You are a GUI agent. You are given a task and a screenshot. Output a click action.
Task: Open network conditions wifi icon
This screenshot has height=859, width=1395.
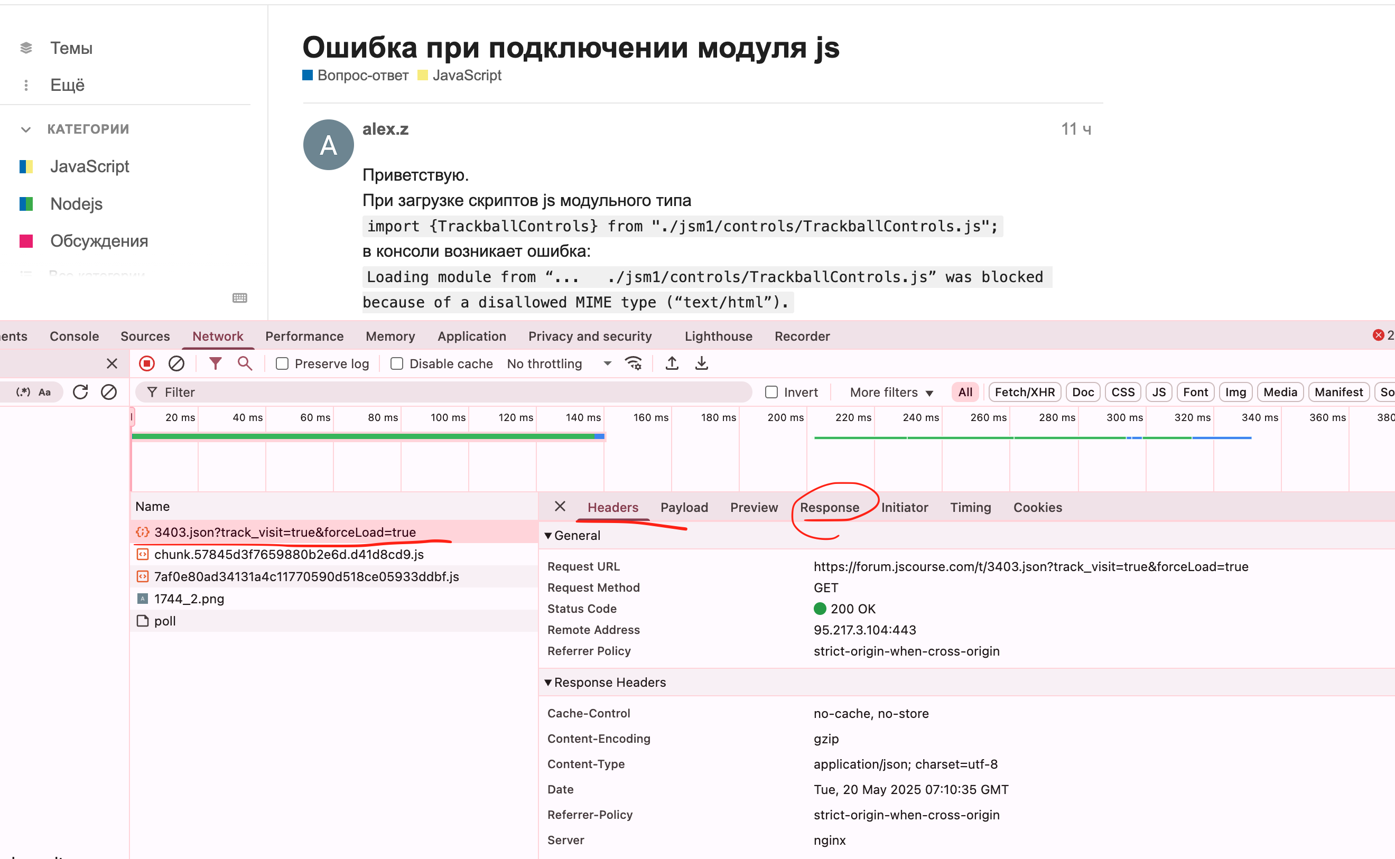[634, 363]
